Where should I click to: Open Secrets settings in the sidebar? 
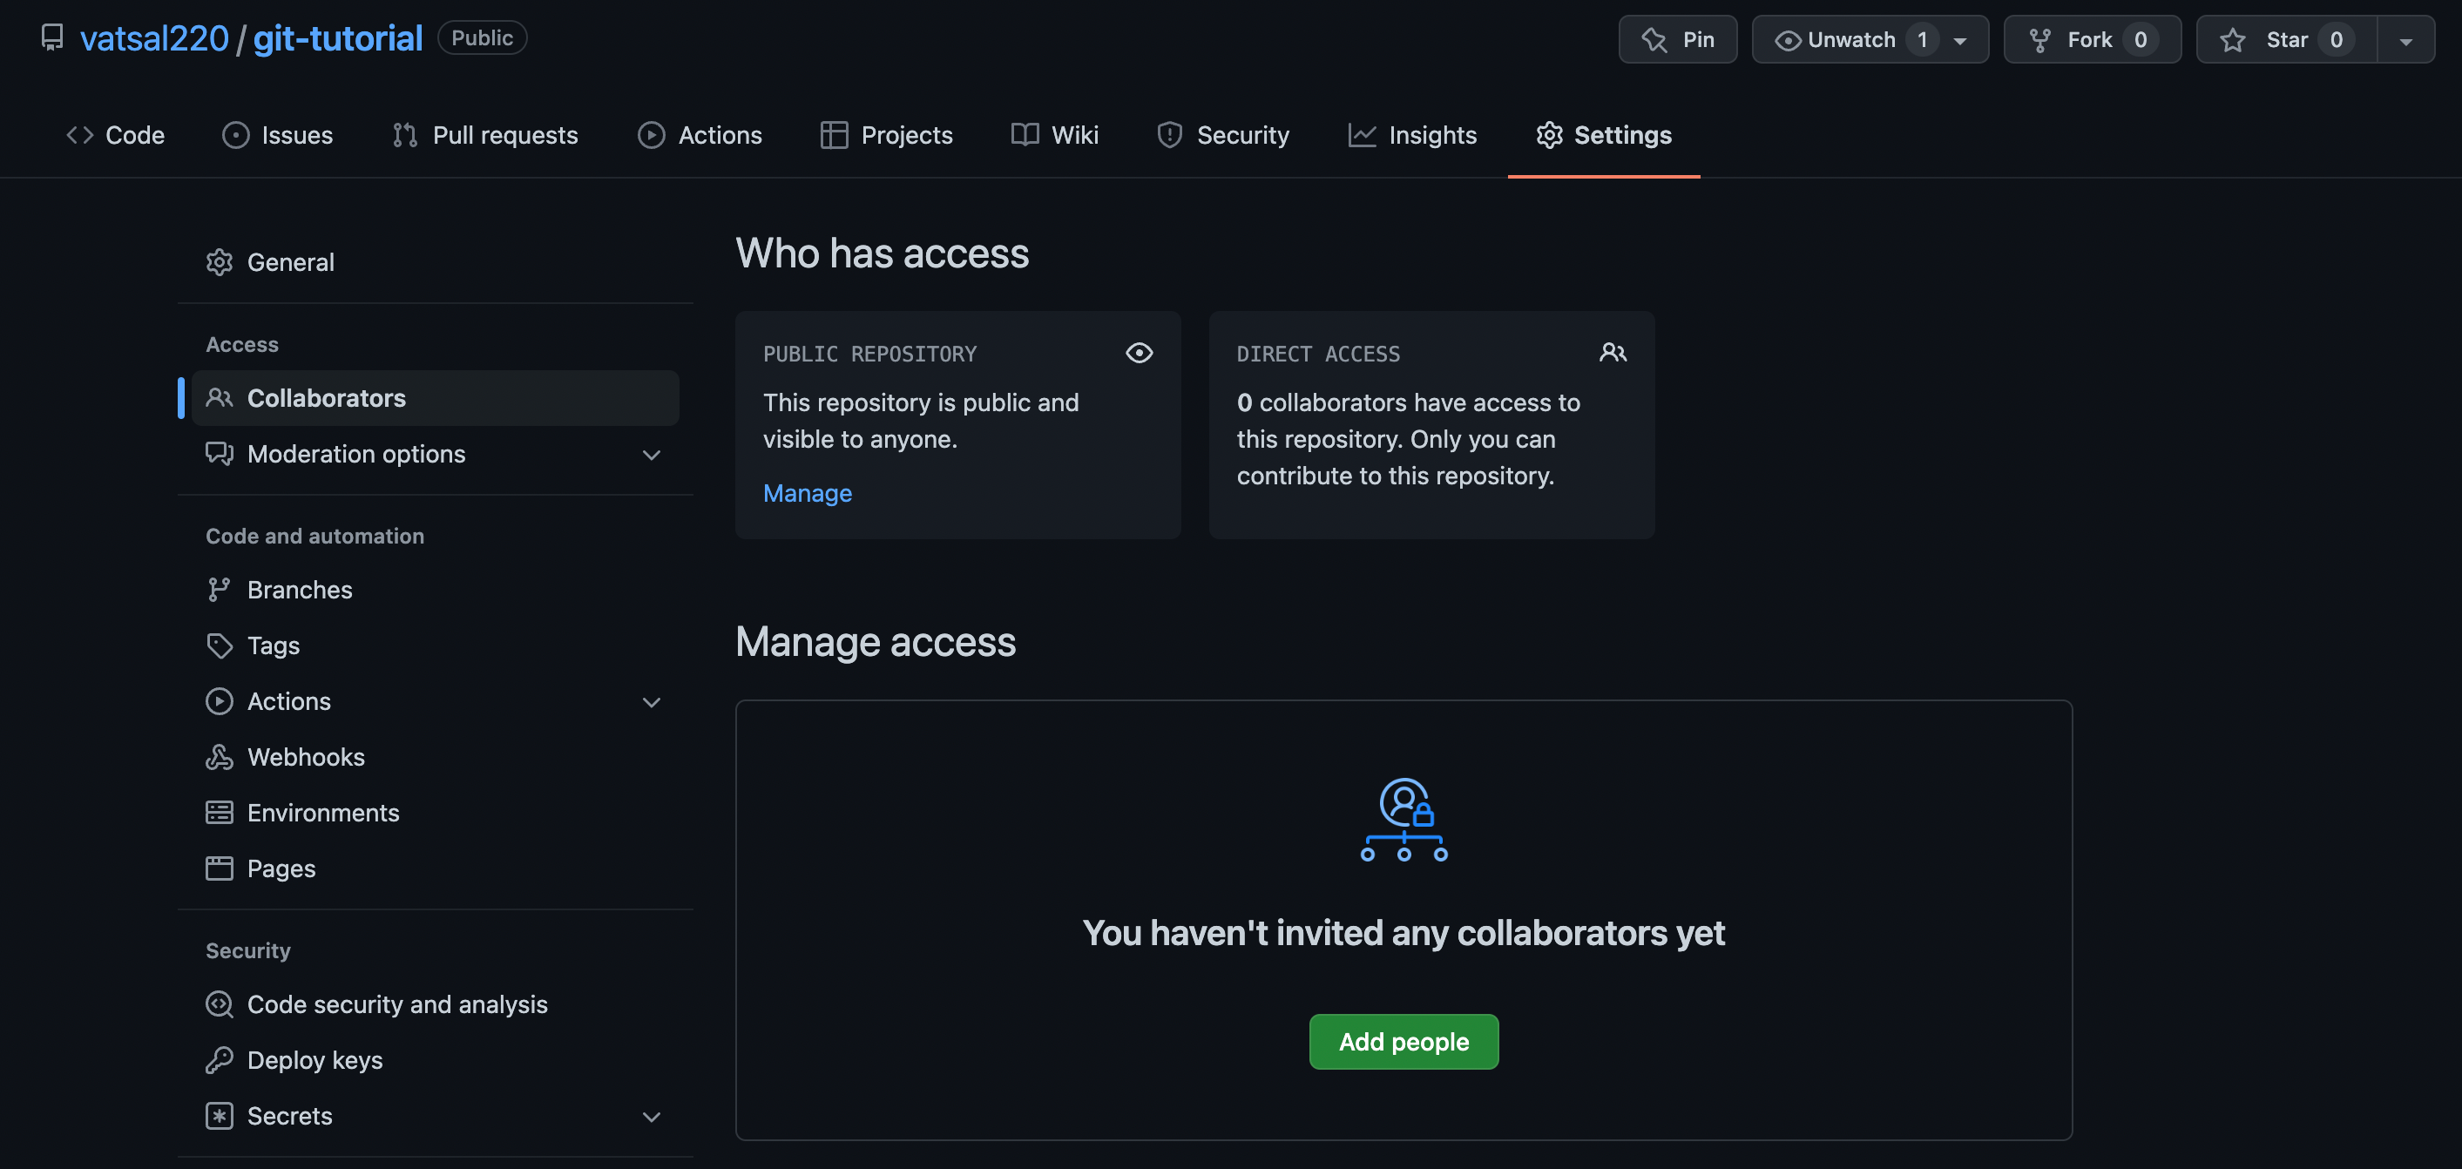pos(436,1116)
